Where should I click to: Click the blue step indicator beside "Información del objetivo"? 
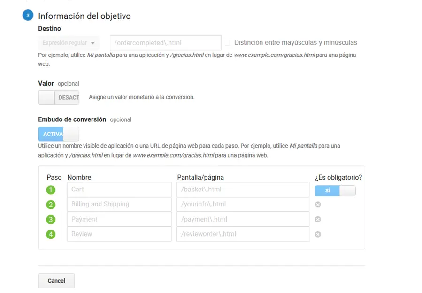coord(27,15)
